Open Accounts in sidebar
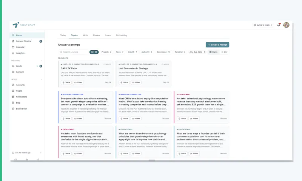 [x=27, y=85]
